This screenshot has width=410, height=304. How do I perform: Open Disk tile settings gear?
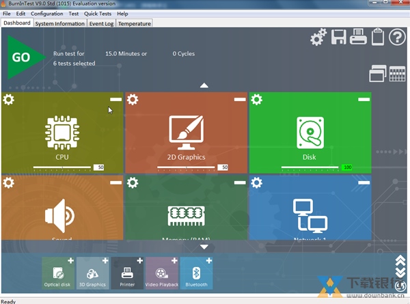(256, 100)
